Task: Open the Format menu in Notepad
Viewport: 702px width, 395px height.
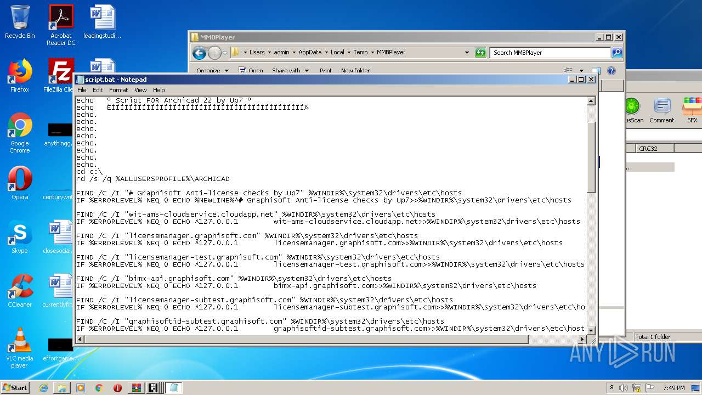Action: coord(118,90)
